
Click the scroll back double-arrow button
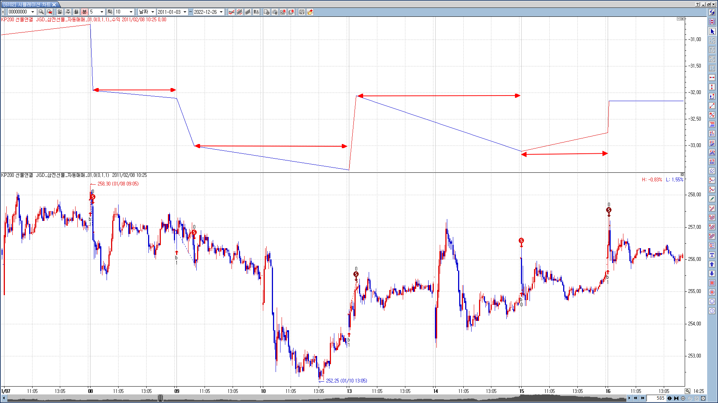point(635,398)
